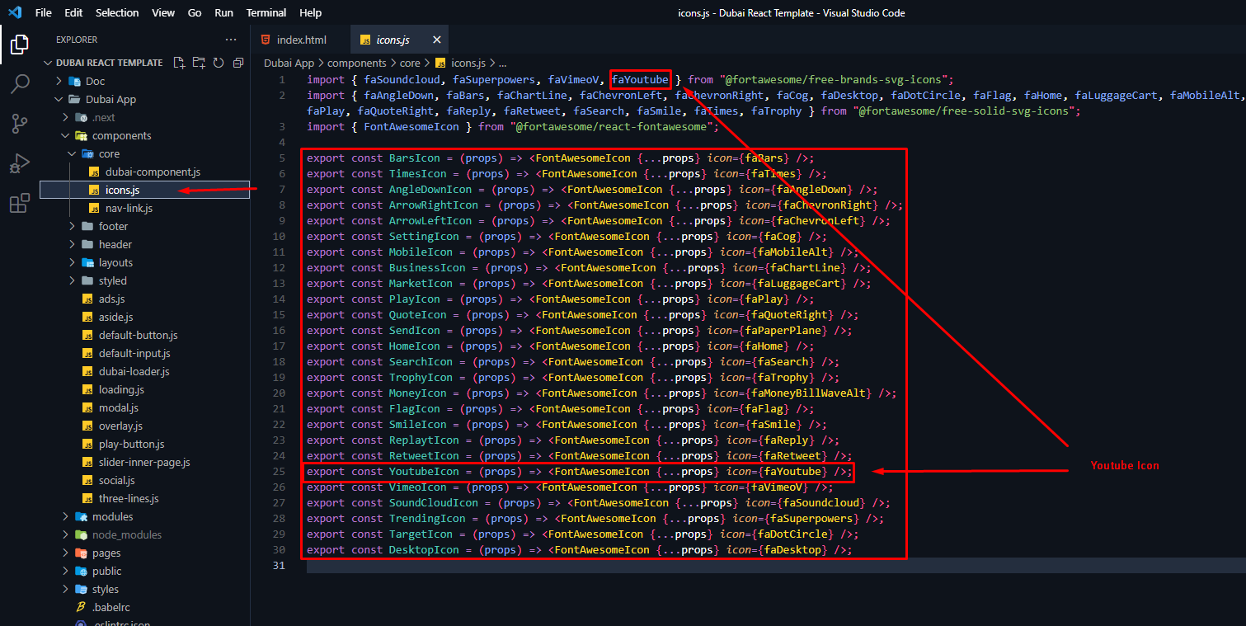Expand the layouts folder chevron

pyautogui.click(x=73, y=262)
